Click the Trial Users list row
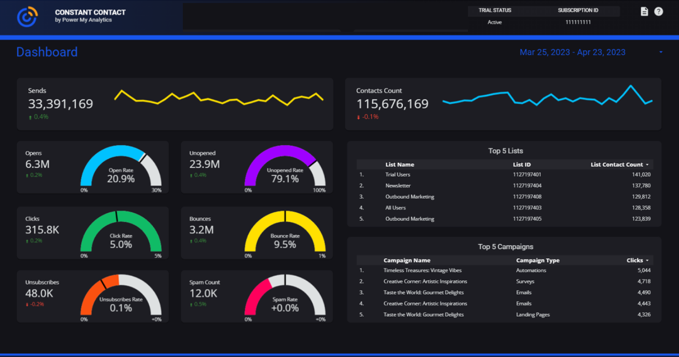This screenshot has height=357, width=679. coord(505,174)
